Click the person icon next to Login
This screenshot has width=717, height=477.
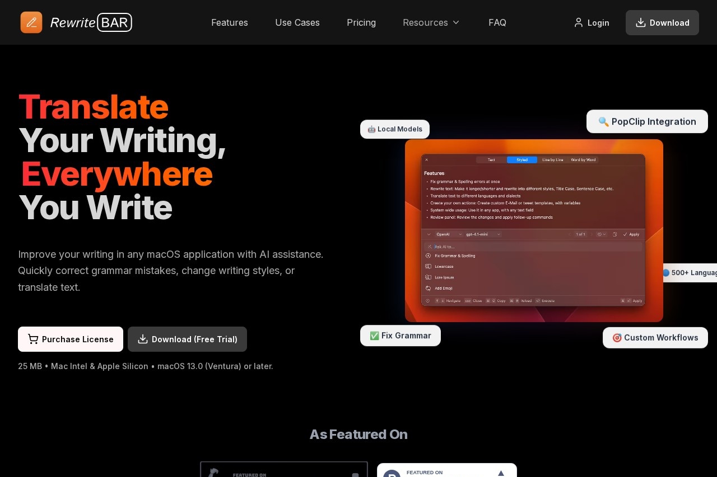click(x=579, y=22)
